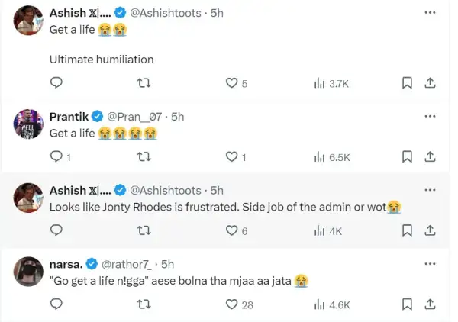Click Prantik's profile picture

[x=27, y=122]
